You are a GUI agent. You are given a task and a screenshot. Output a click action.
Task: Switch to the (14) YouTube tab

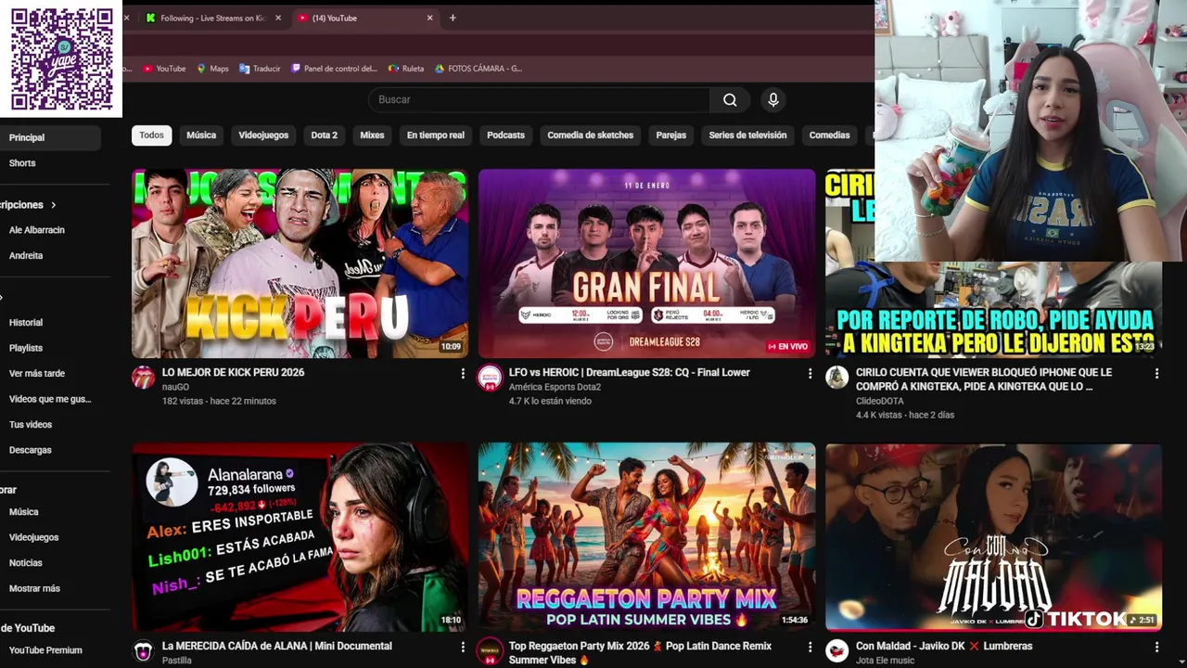(364, 18)
